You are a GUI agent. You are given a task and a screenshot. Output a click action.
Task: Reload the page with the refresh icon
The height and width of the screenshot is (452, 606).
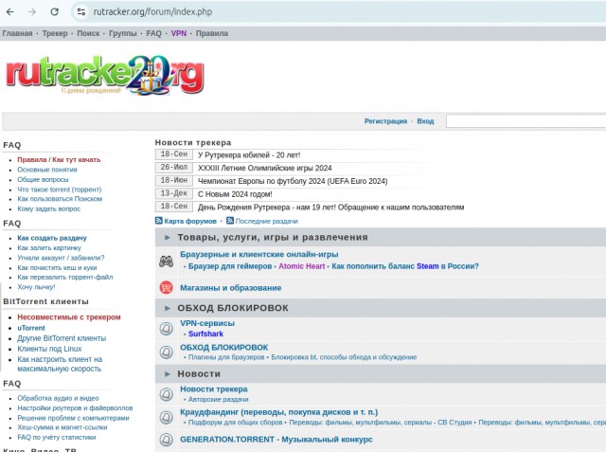[55, 11]
